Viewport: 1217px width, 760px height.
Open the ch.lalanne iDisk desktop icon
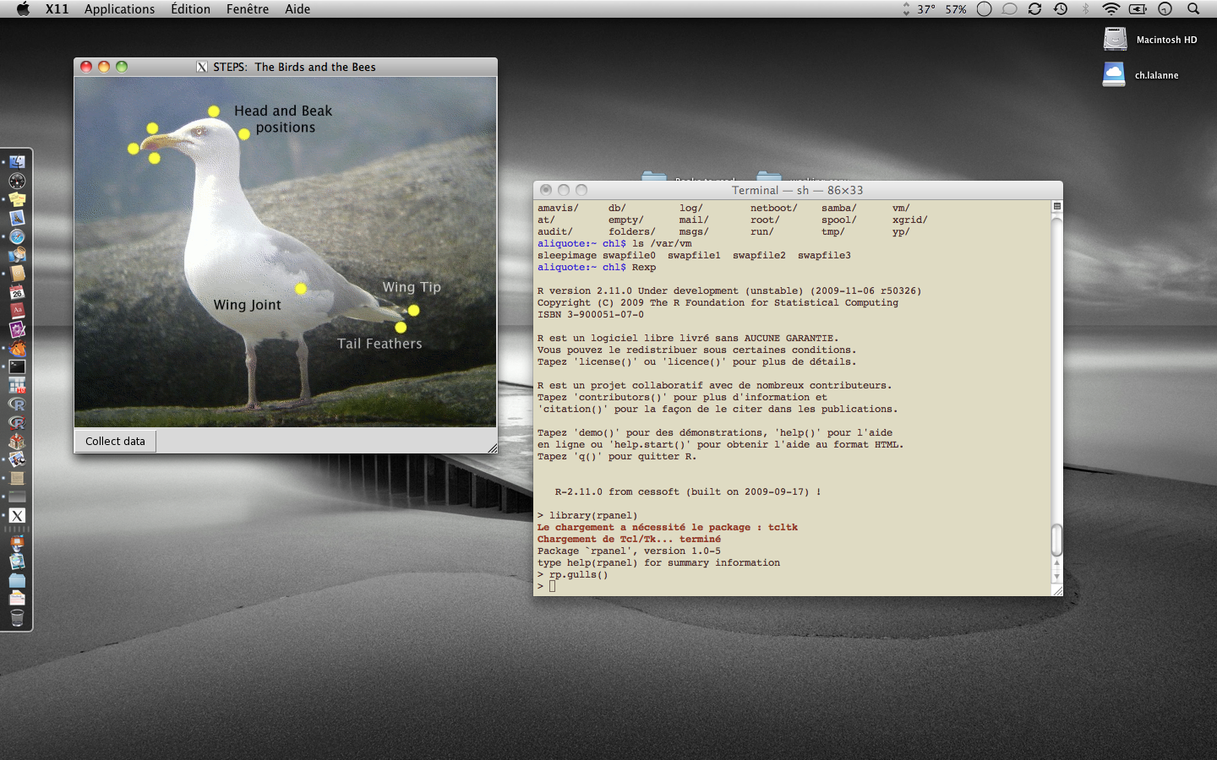(1114, 75)
